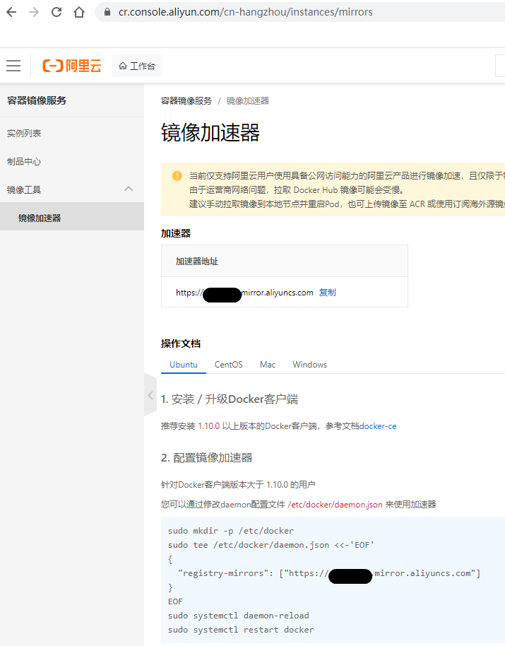Click the browser forward arrow
The width and height of the screenshot is (505, 646).
33,12
